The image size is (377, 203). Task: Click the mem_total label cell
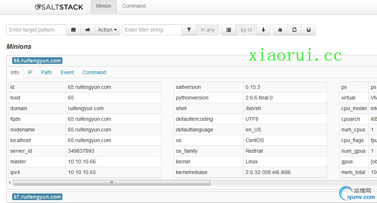354,172
